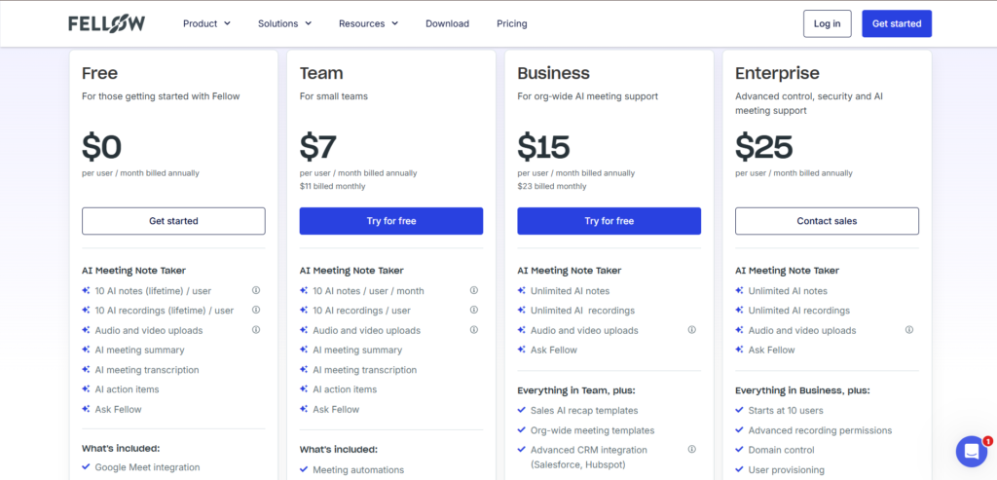Click Get started under the Free plan
This screenshot has width=997, height=480.
[173, 221]
